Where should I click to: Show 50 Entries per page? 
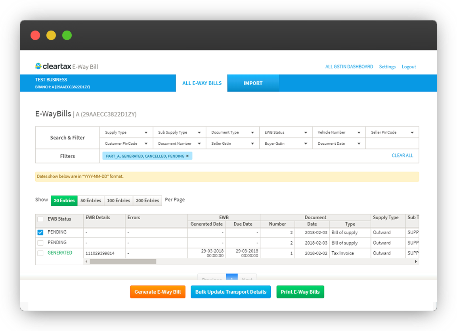coord(91,201)
